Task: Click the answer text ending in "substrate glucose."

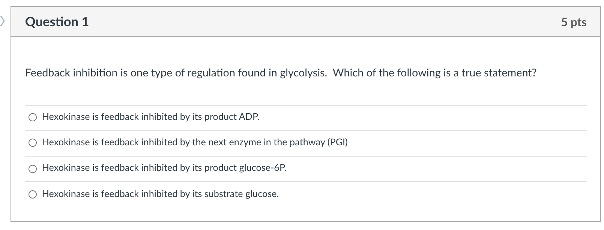Action: (x=160, y=194)
